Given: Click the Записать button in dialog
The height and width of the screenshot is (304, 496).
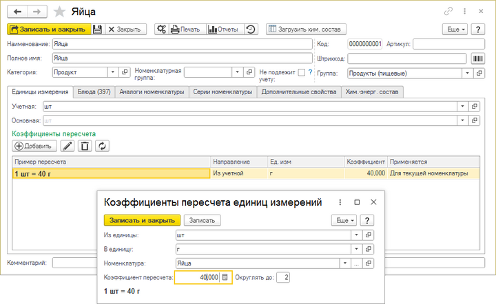Looking at the screenshot, I should coord(202,220).
